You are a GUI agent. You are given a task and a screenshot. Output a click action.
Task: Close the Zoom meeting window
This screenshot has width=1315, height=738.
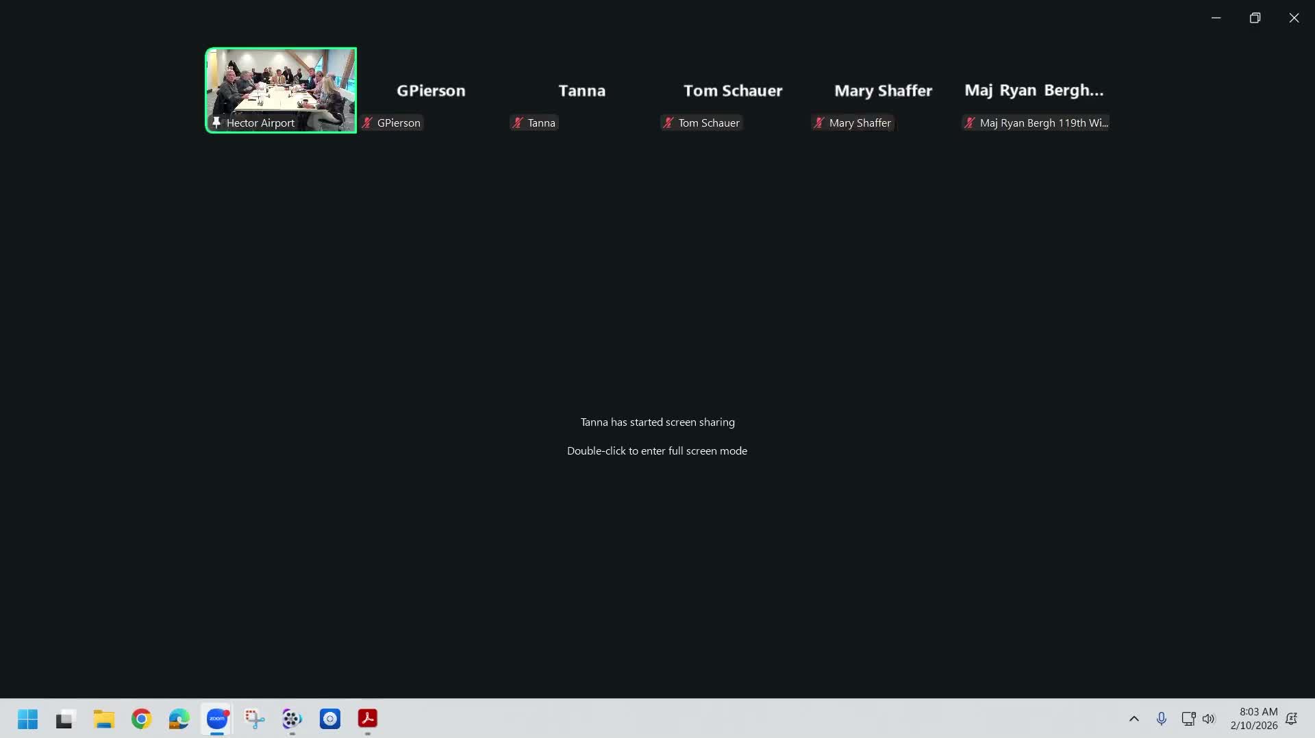click(x=1294, y=18)
